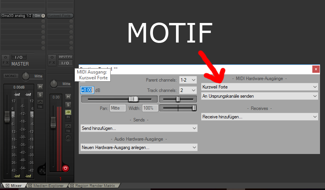Toggle master send Gina3G round knob
Viewport: 325px width, 190px height.
point(43,16)
